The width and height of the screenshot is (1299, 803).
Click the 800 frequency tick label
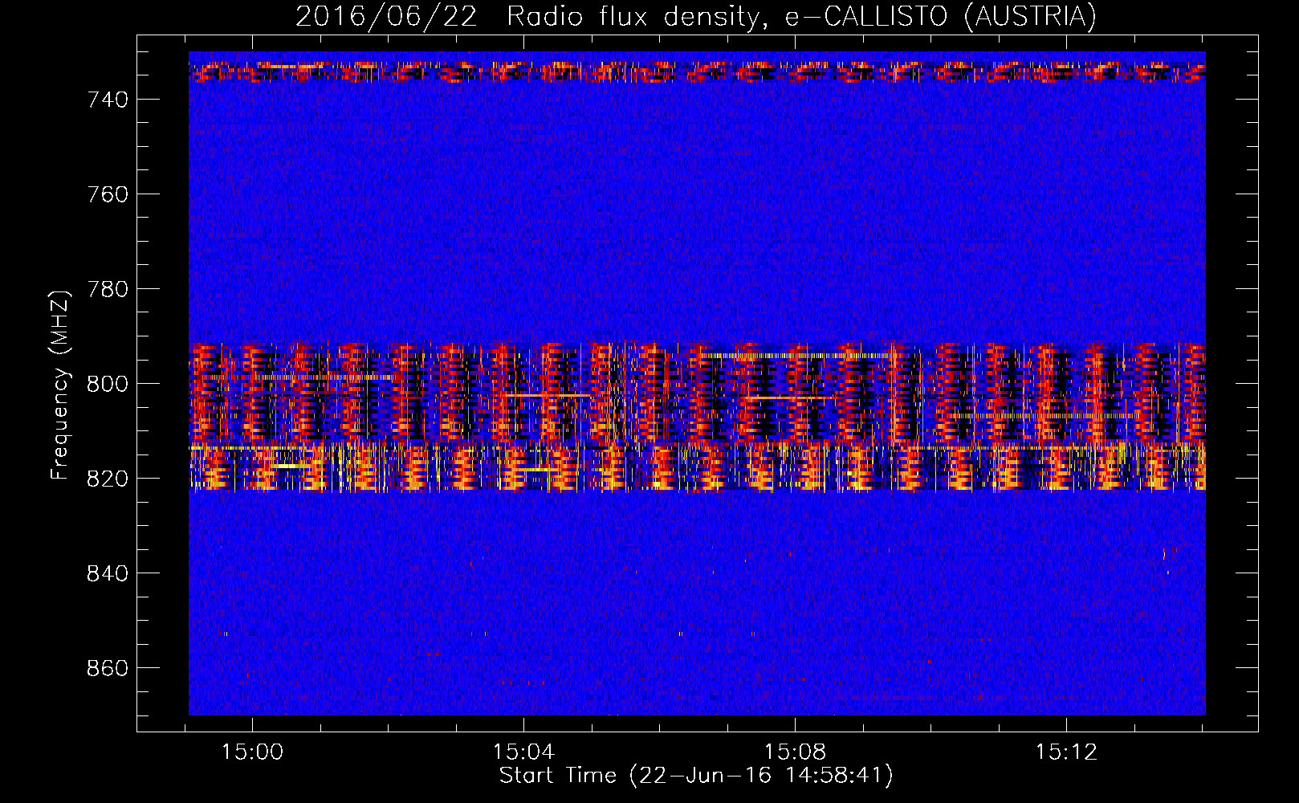pyautogui.click(x=108, y=384)
